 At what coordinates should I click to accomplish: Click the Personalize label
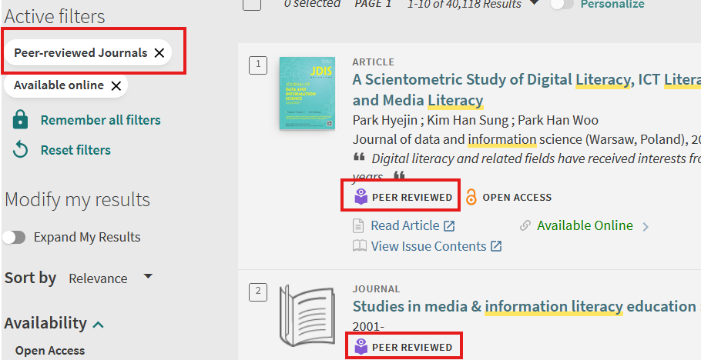[612, 4]
